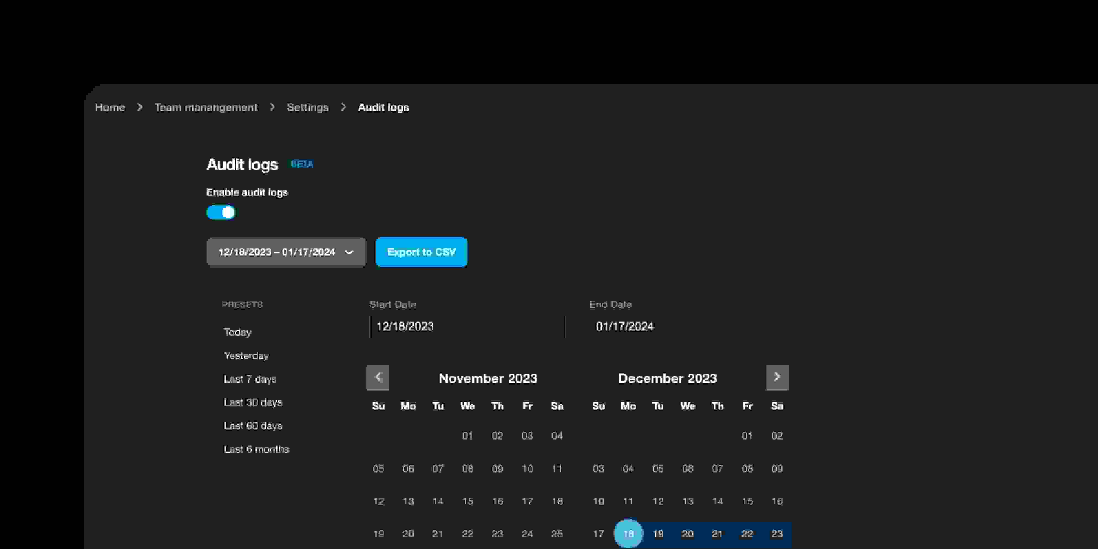Select December 18 highlighted start day
The height and width of the screenshot is (549, 1098).
pyautogui.click(x=628, y=533)
